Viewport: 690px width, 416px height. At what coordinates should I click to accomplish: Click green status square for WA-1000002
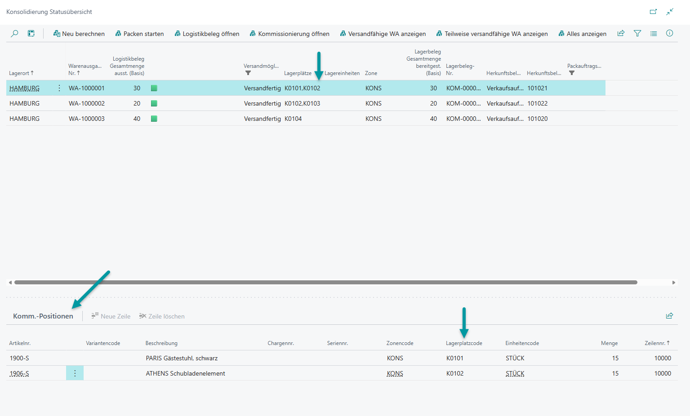coord(154,103)
